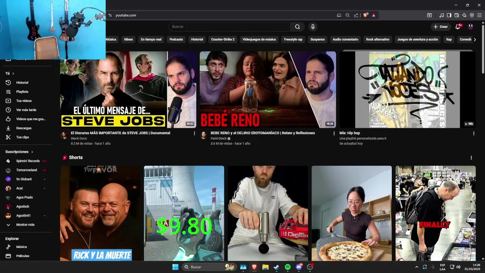
Task: Open Discord from the taskbar
Action: [x=299, y=267]
